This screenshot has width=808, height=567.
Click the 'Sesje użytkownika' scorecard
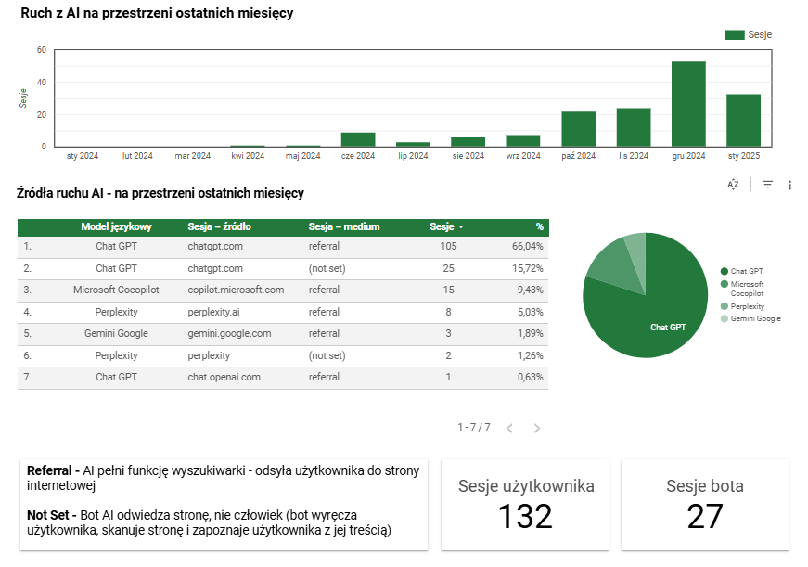[526, 504]
